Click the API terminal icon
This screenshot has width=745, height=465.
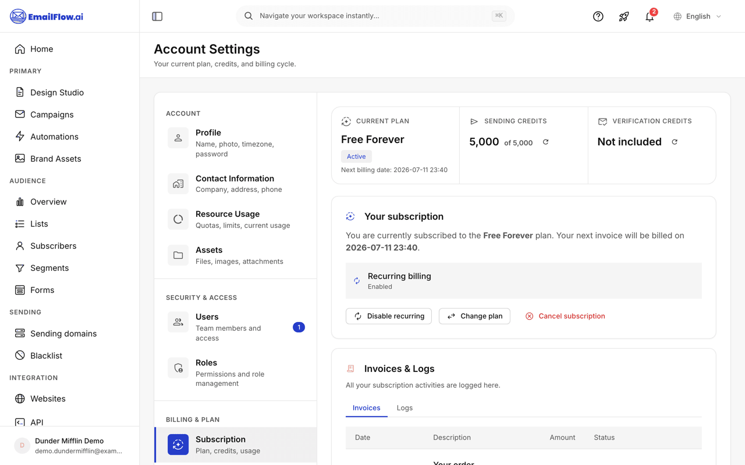coord(20,423)
